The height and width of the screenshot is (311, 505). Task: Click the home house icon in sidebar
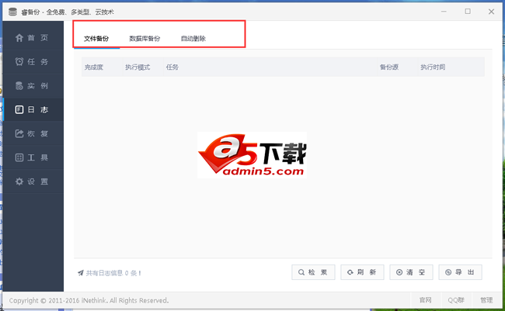[x=19, y=38]
